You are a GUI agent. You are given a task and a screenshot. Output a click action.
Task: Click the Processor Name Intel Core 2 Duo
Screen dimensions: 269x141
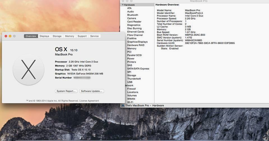coord(194,16)
